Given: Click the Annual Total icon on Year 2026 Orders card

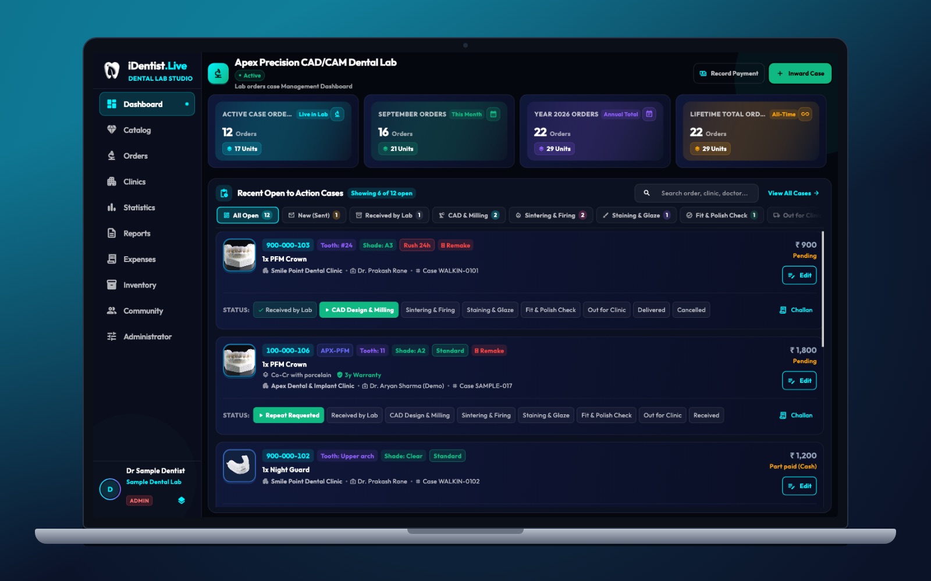Looking at the screenshot, I should pos(649,114).
